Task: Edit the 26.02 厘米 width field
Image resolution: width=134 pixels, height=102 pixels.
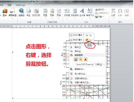Action: tap(77, 40)
